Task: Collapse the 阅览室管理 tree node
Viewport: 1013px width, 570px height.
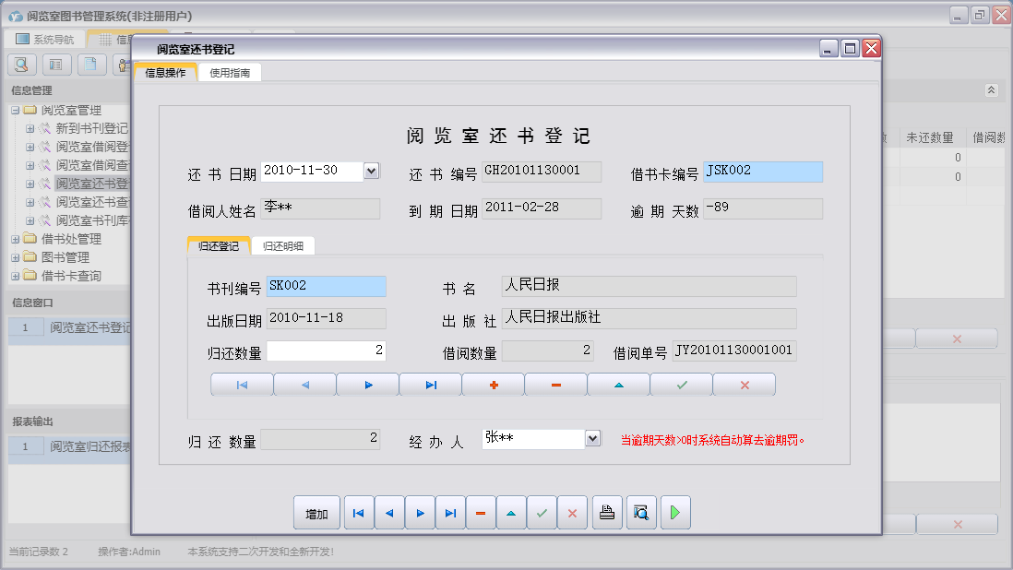Action: [15, 111]
